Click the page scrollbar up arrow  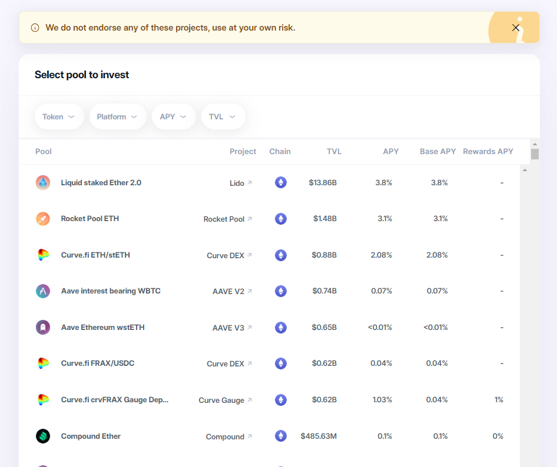pos(535,144)
